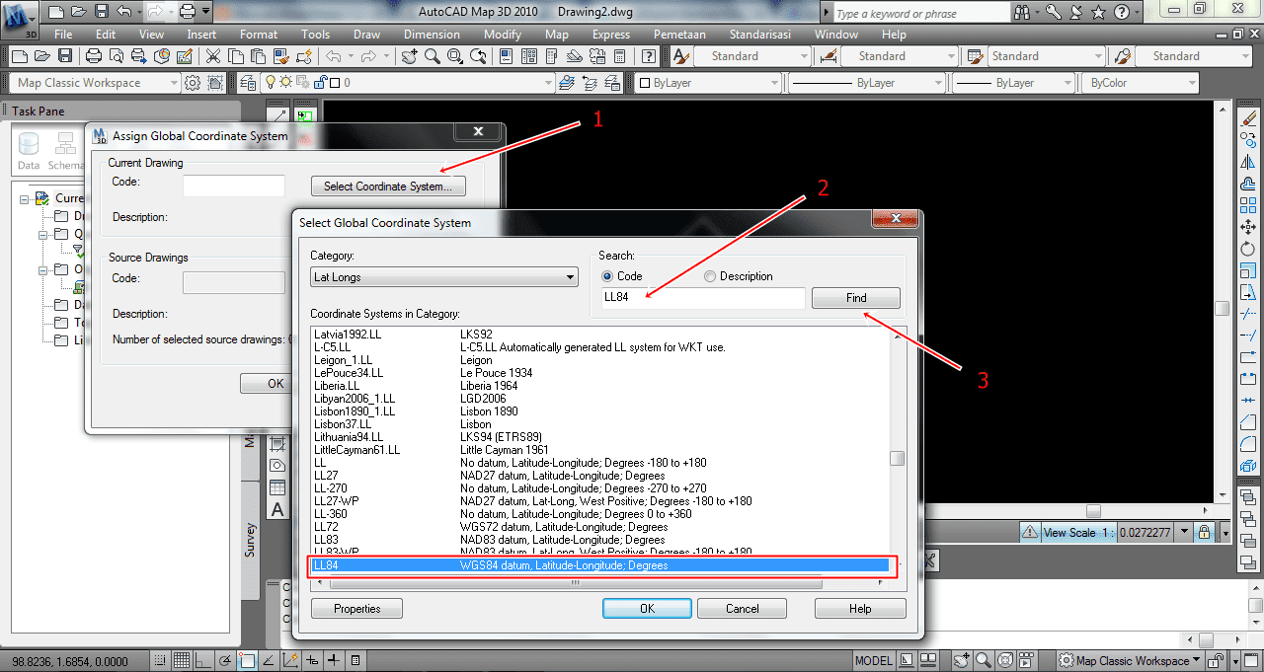The width and height of the screenshot is (1264, 672).
Task: Open the Favorites star icon
Action: (1098, 13)
